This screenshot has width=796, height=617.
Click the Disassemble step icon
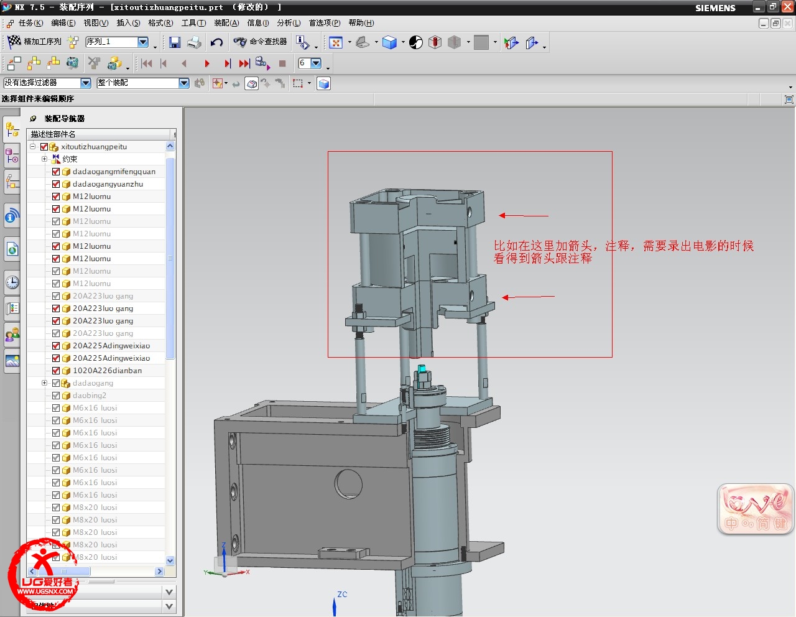point(53,63)
